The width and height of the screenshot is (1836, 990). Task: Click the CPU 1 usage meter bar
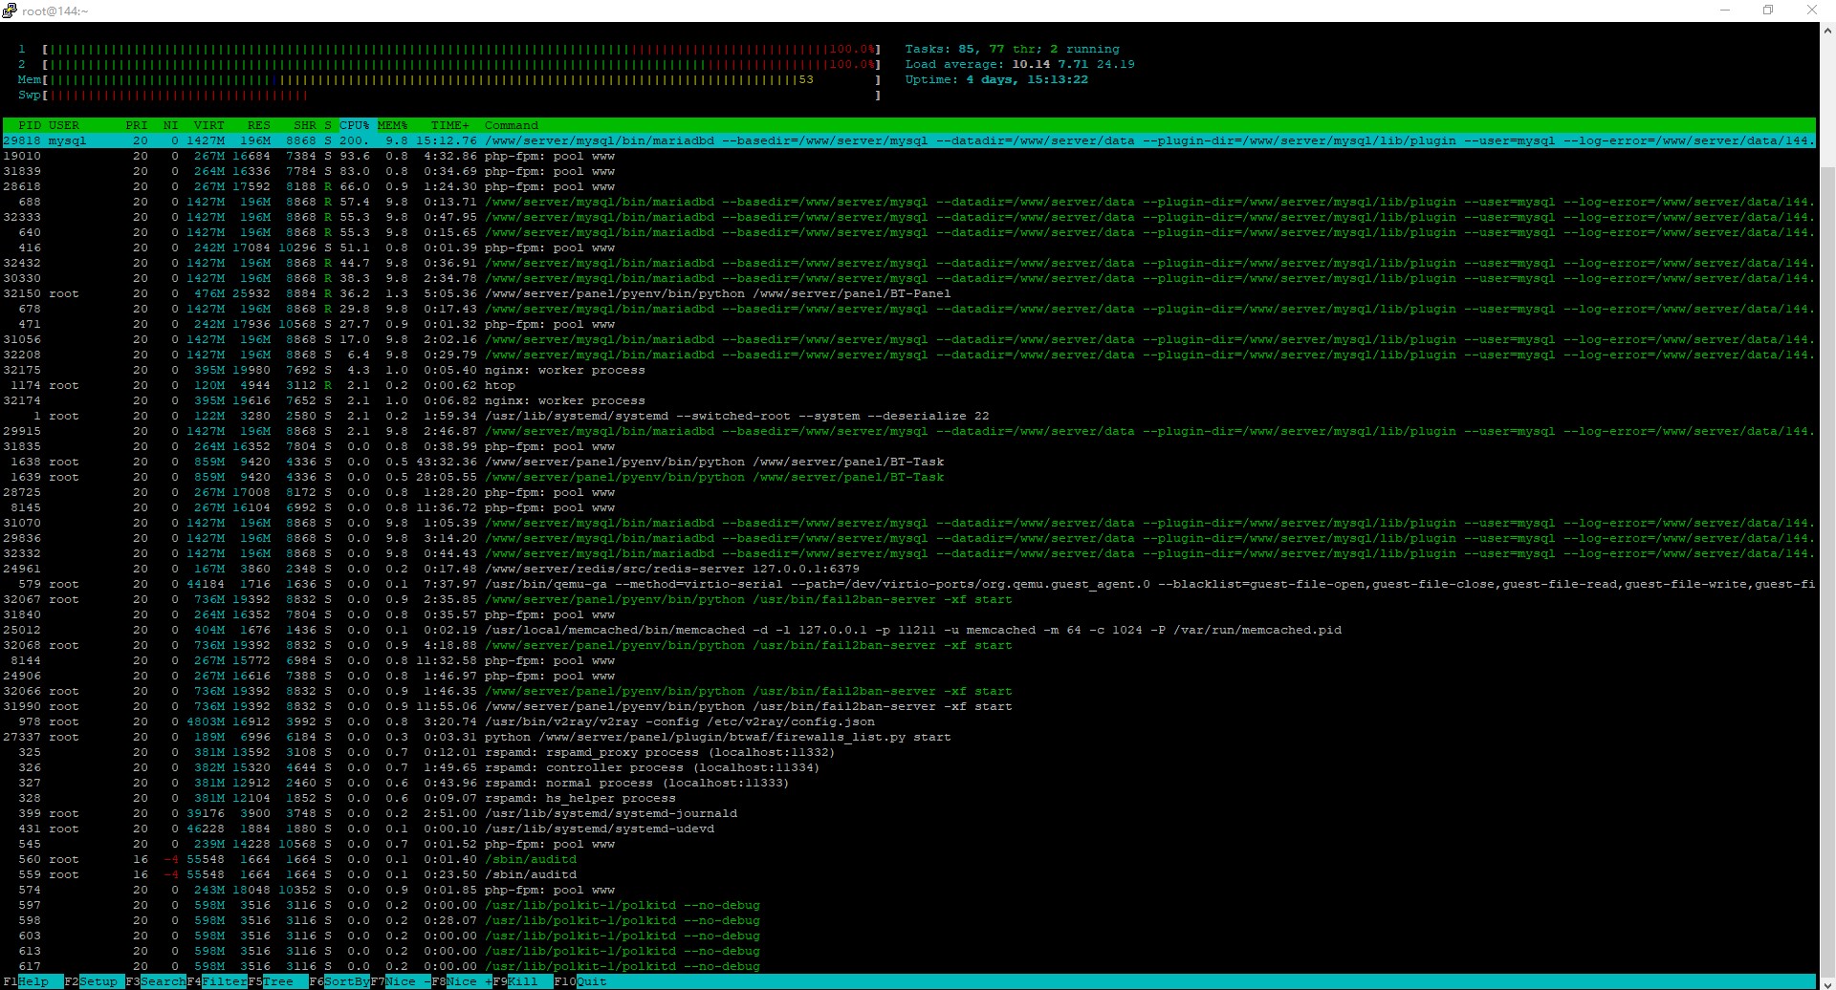click(x=449, y=49)
